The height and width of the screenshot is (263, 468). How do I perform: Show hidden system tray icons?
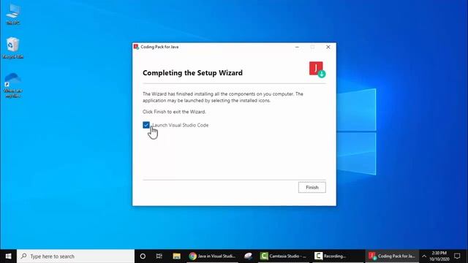[x=424, y=256]
